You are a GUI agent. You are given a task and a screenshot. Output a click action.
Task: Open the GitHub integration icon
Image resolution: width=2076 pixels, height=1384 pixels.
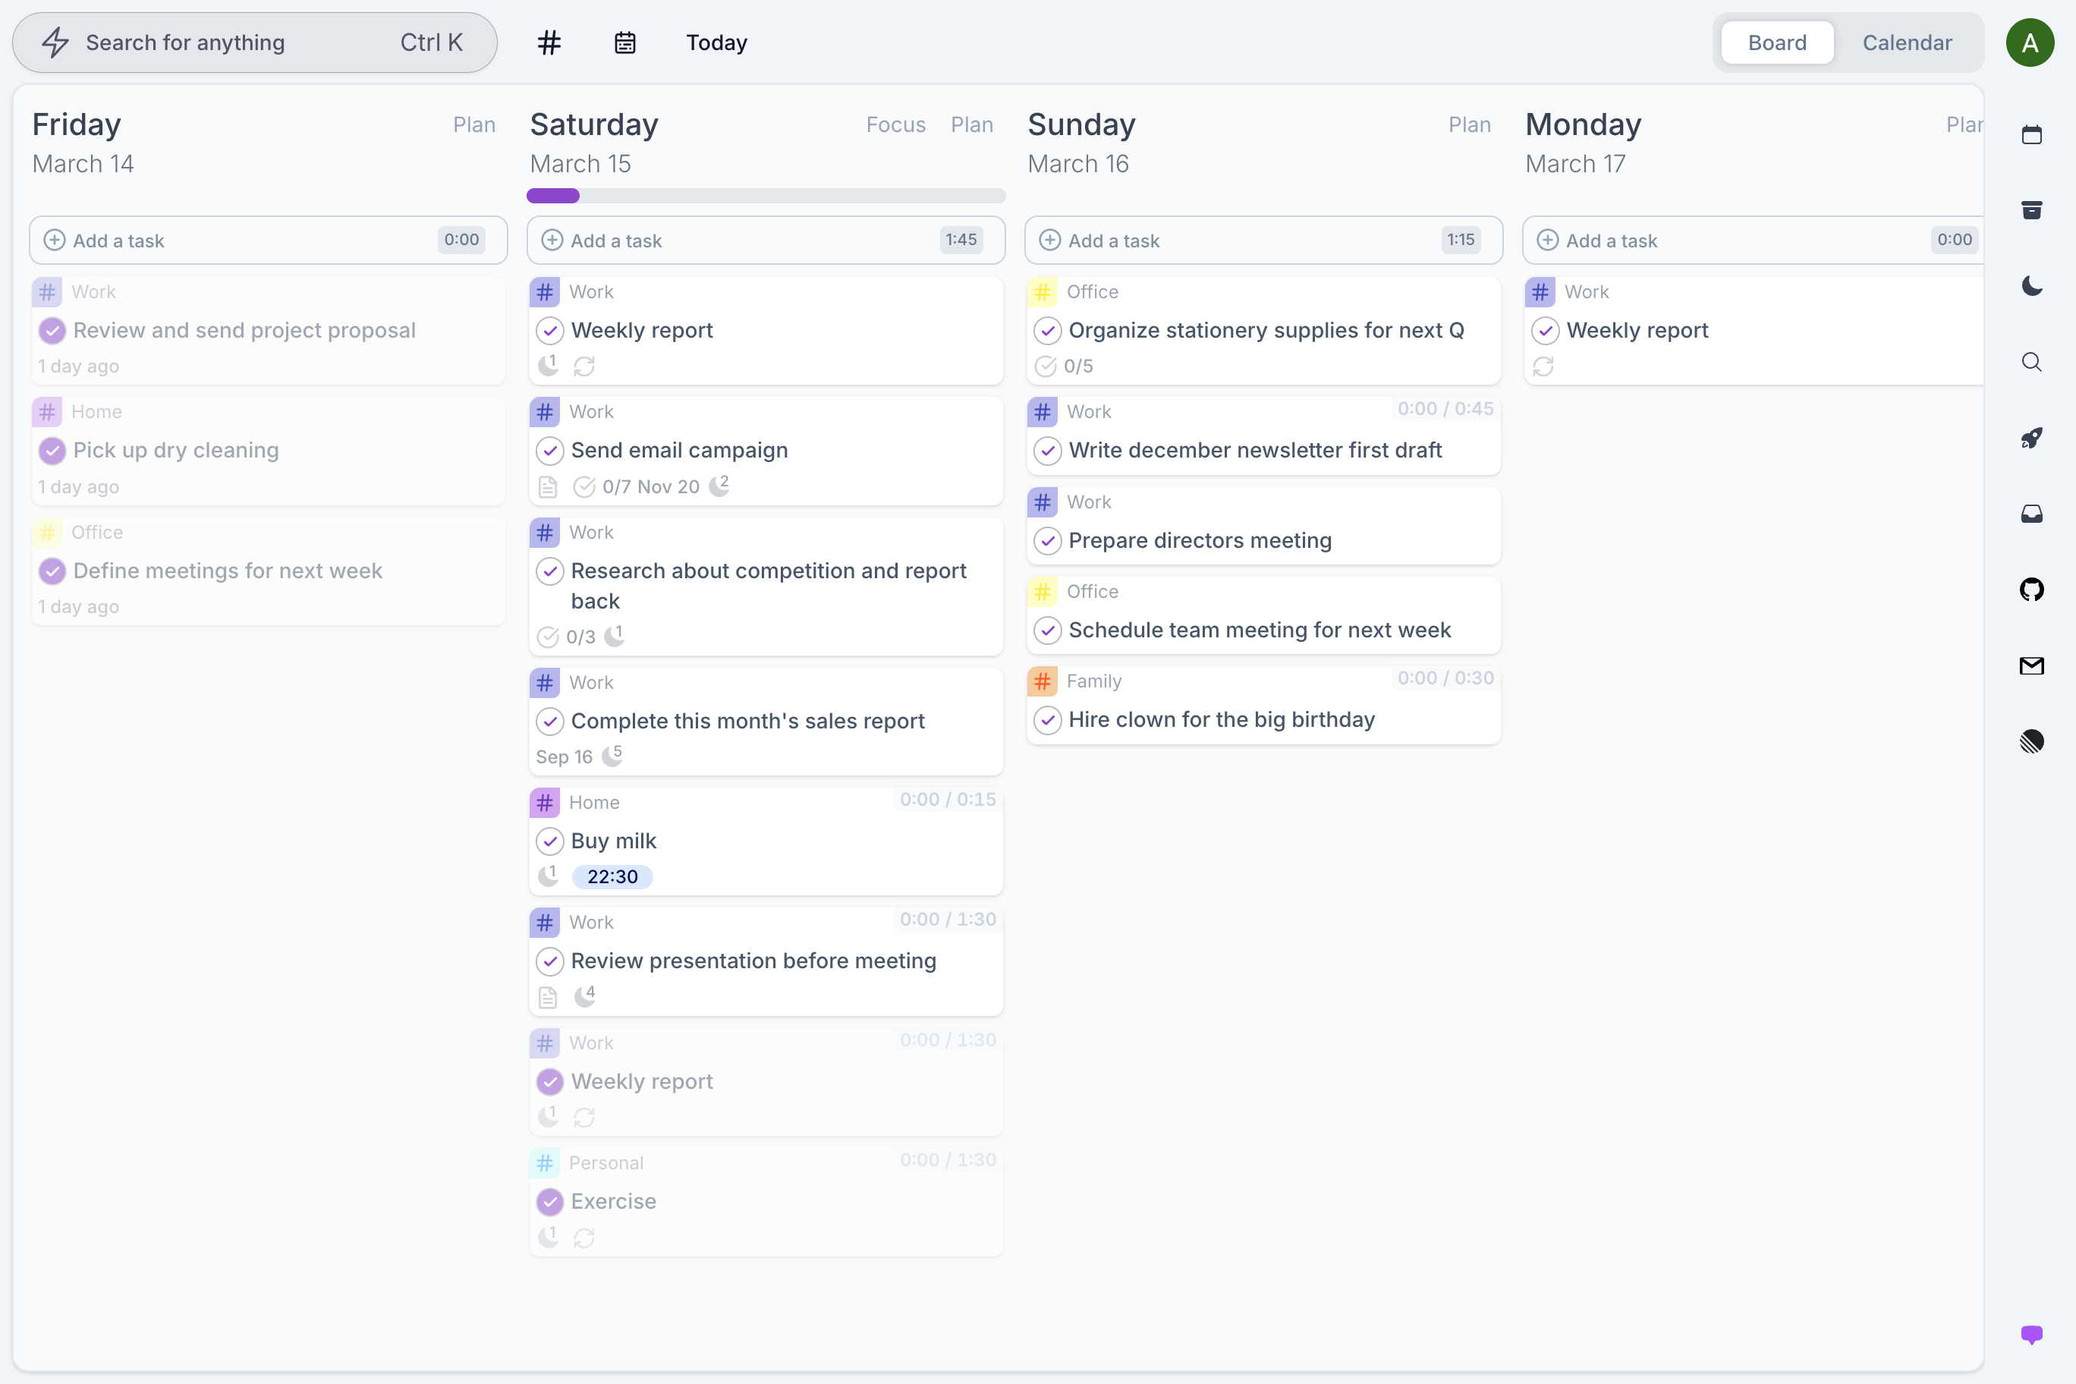[x=2031, y=590]
